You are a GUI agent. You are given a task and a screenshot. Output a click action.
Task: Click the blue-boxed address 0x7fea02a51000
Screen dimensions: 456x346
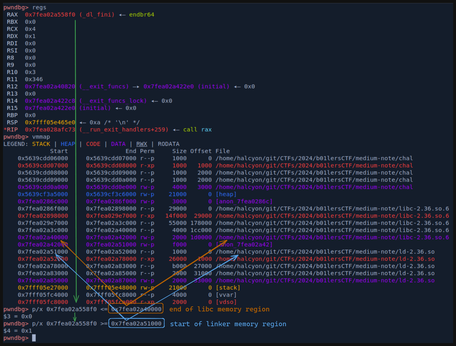point(136,324)
